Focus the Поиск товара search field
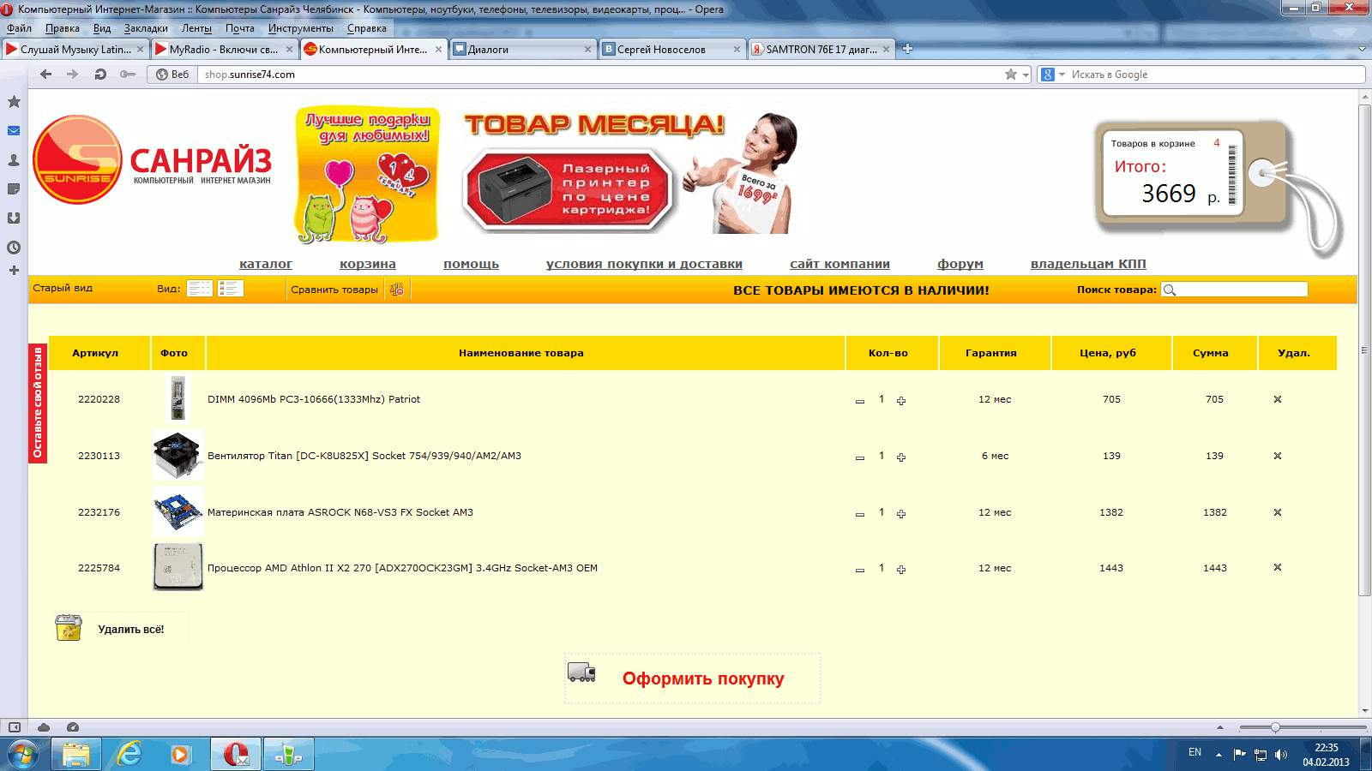The height and width of the screenshot is (771, 1372). 1235,290
